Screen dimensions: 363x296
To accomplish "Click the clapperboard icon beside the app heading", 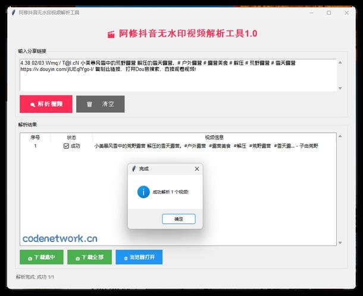I will click(x=111, y=34).
